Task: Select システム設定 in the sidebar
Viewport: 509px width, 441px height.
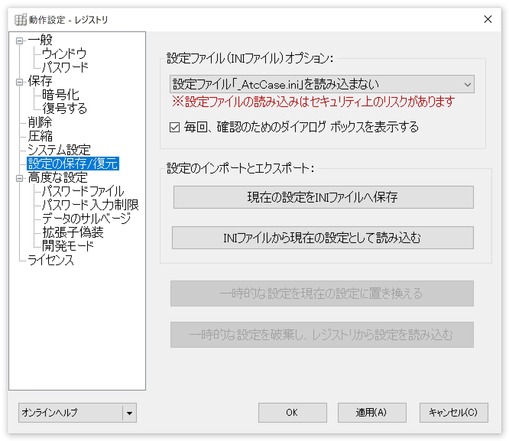Action: click(58, 150)
